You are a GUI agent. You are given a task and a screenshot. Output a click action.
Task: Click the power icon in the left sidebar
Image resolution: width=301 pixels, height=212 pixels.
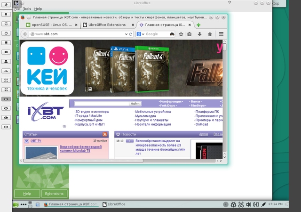coord(6,33)
